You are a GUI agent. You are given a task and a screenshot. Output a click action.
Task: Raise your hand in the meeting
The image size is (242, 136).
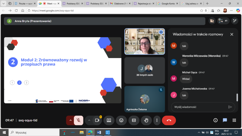click(146, 120)
